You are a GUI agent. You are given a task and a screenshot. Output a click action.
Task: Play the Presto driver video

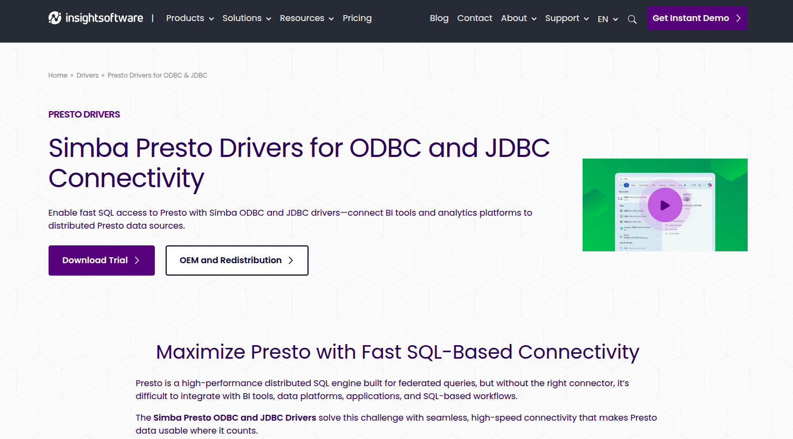tap(665, 205)
